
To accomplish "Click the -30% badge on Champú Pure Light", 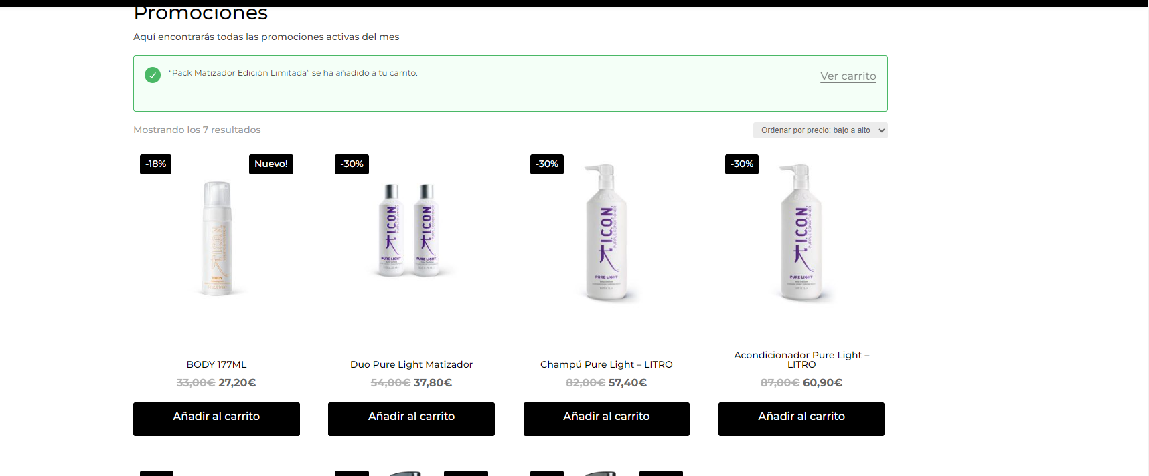I will [x=547, y=164].
